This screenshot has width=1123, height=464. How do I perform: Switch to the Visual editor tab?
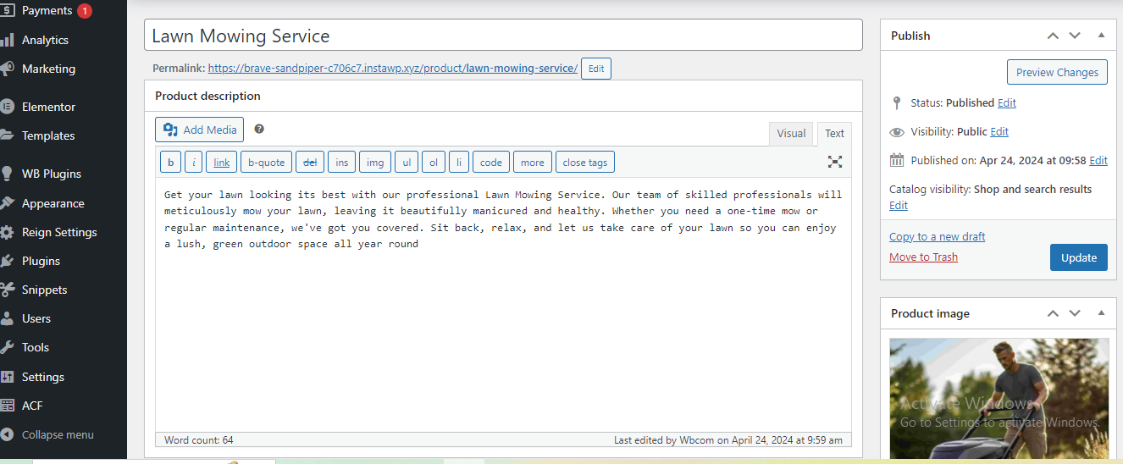tap(791, 133)
